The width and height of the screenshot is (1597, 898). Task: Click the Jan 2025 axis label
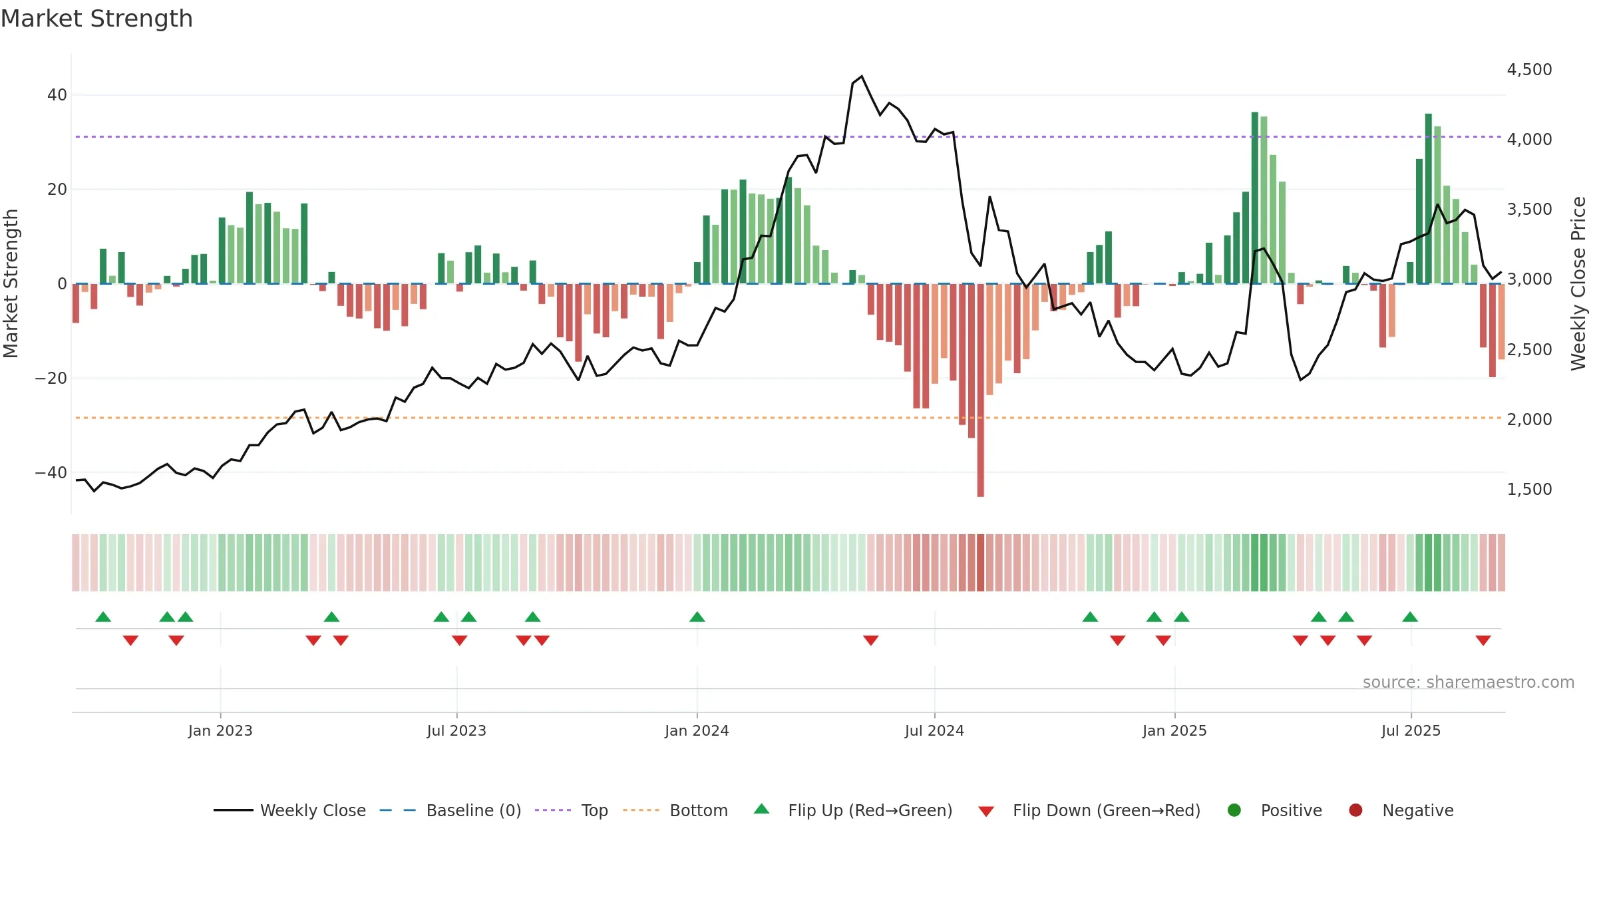coord(1174,731)
